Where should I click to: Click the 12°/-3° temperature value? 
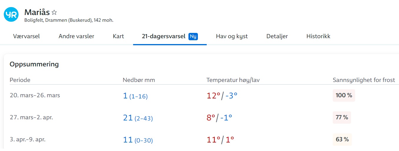222,95
